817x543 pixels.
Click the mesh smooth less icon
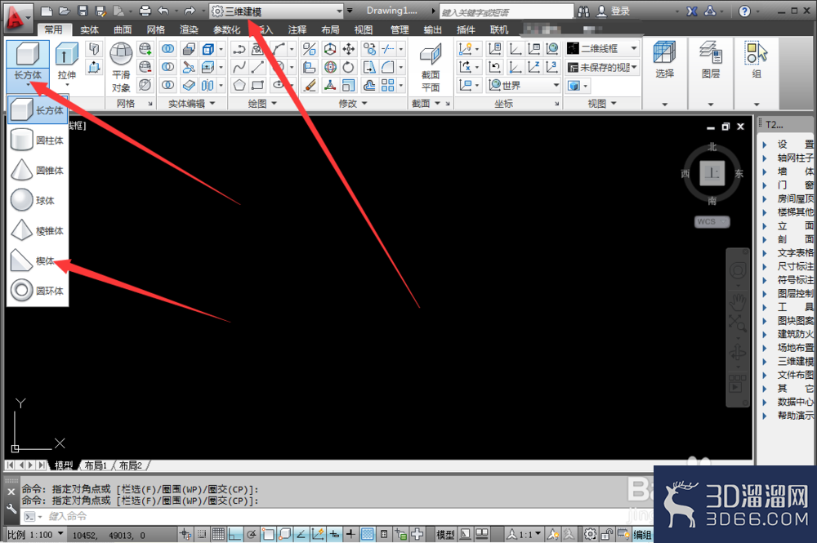(145, 67)
